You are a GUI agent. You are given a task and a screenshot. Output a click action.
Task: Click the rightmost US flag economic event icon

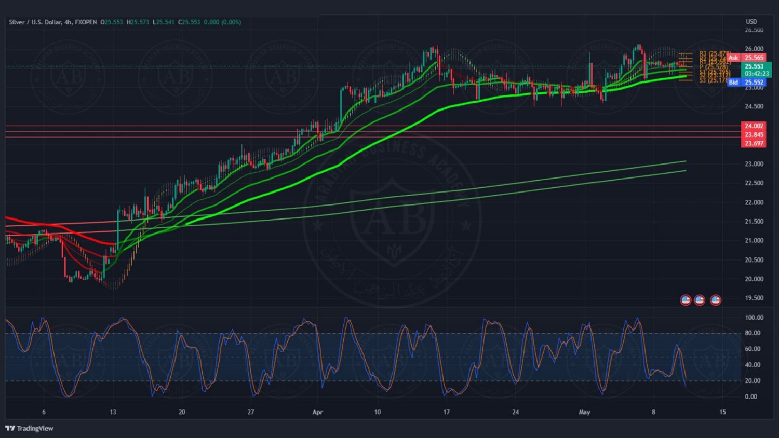click(716, 300)
